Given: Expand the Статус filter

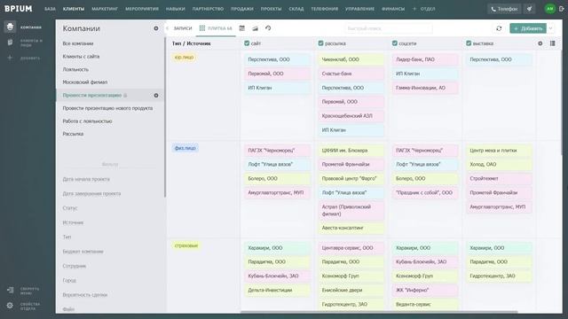Looking at the screenshot, I should [70, 208].
